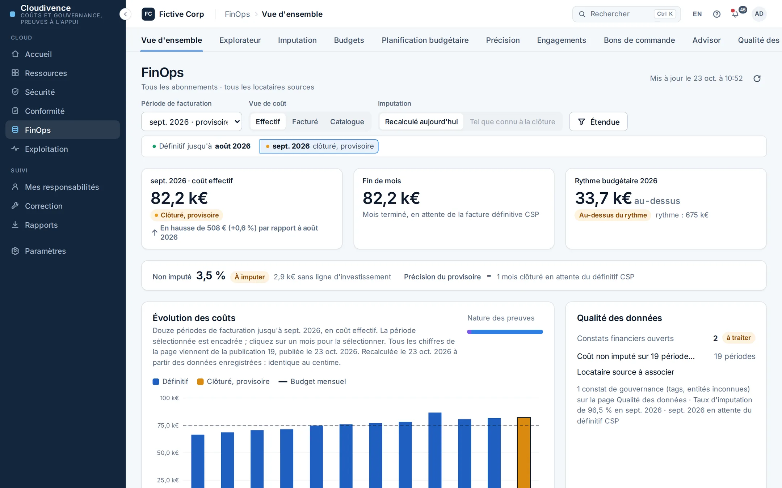Switch cost view to Catalogue

pos(347,122)
